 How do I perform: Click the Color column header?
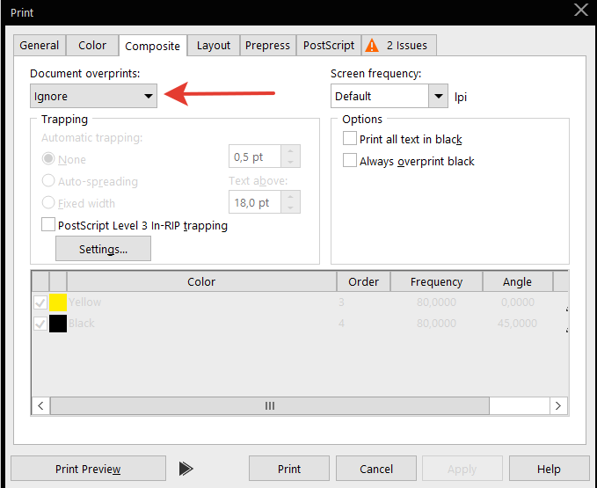(x=201, y=281)
